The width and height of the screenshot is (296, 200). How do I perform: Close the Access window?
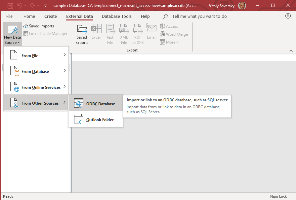click(x=288, y=6)
